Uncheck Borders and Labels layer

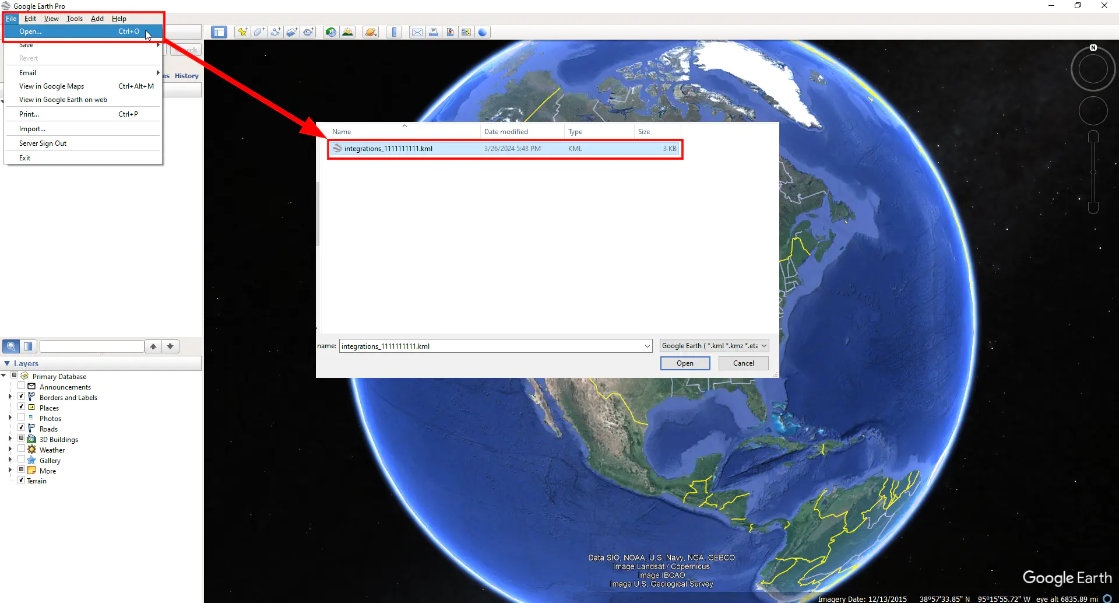coord(22,397)
